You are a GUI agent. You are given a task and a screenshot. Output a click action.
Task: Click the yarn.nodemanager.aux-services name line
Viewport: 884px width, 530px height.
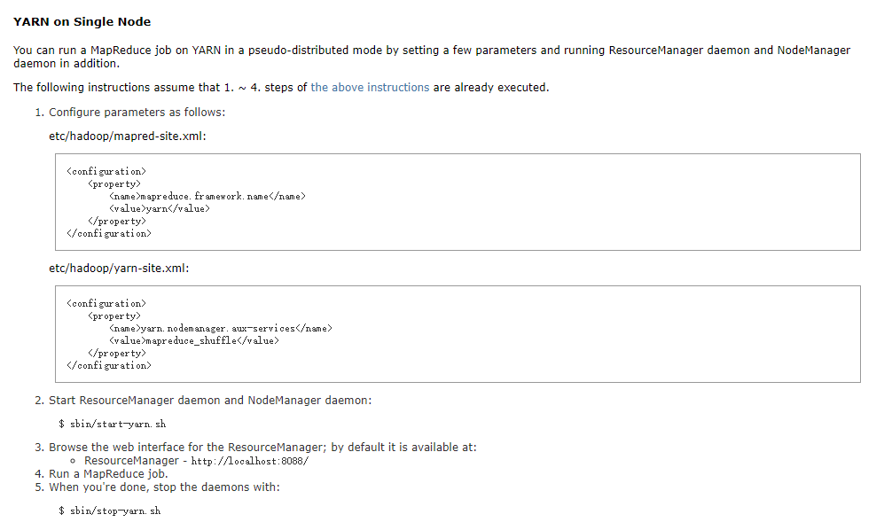point(221,328)
